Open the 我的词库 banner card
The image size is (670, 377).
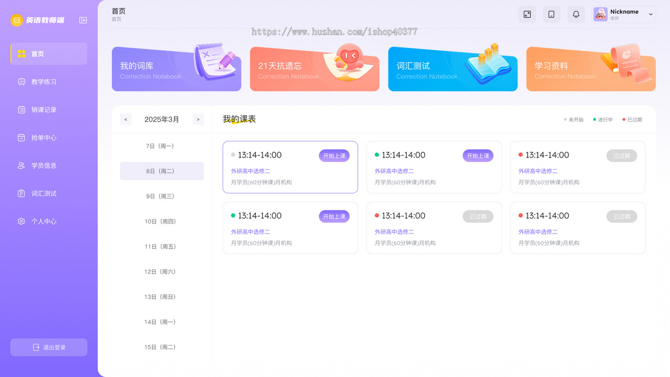pyautogui.click(x=176, y=68)
